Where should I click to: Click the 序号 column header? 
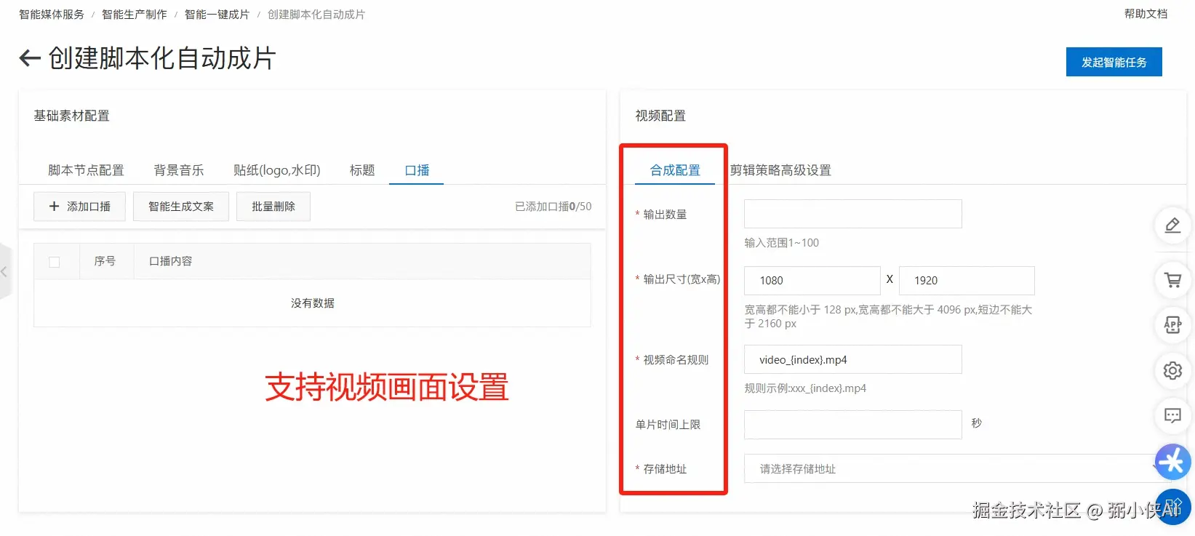pos(105,261)
